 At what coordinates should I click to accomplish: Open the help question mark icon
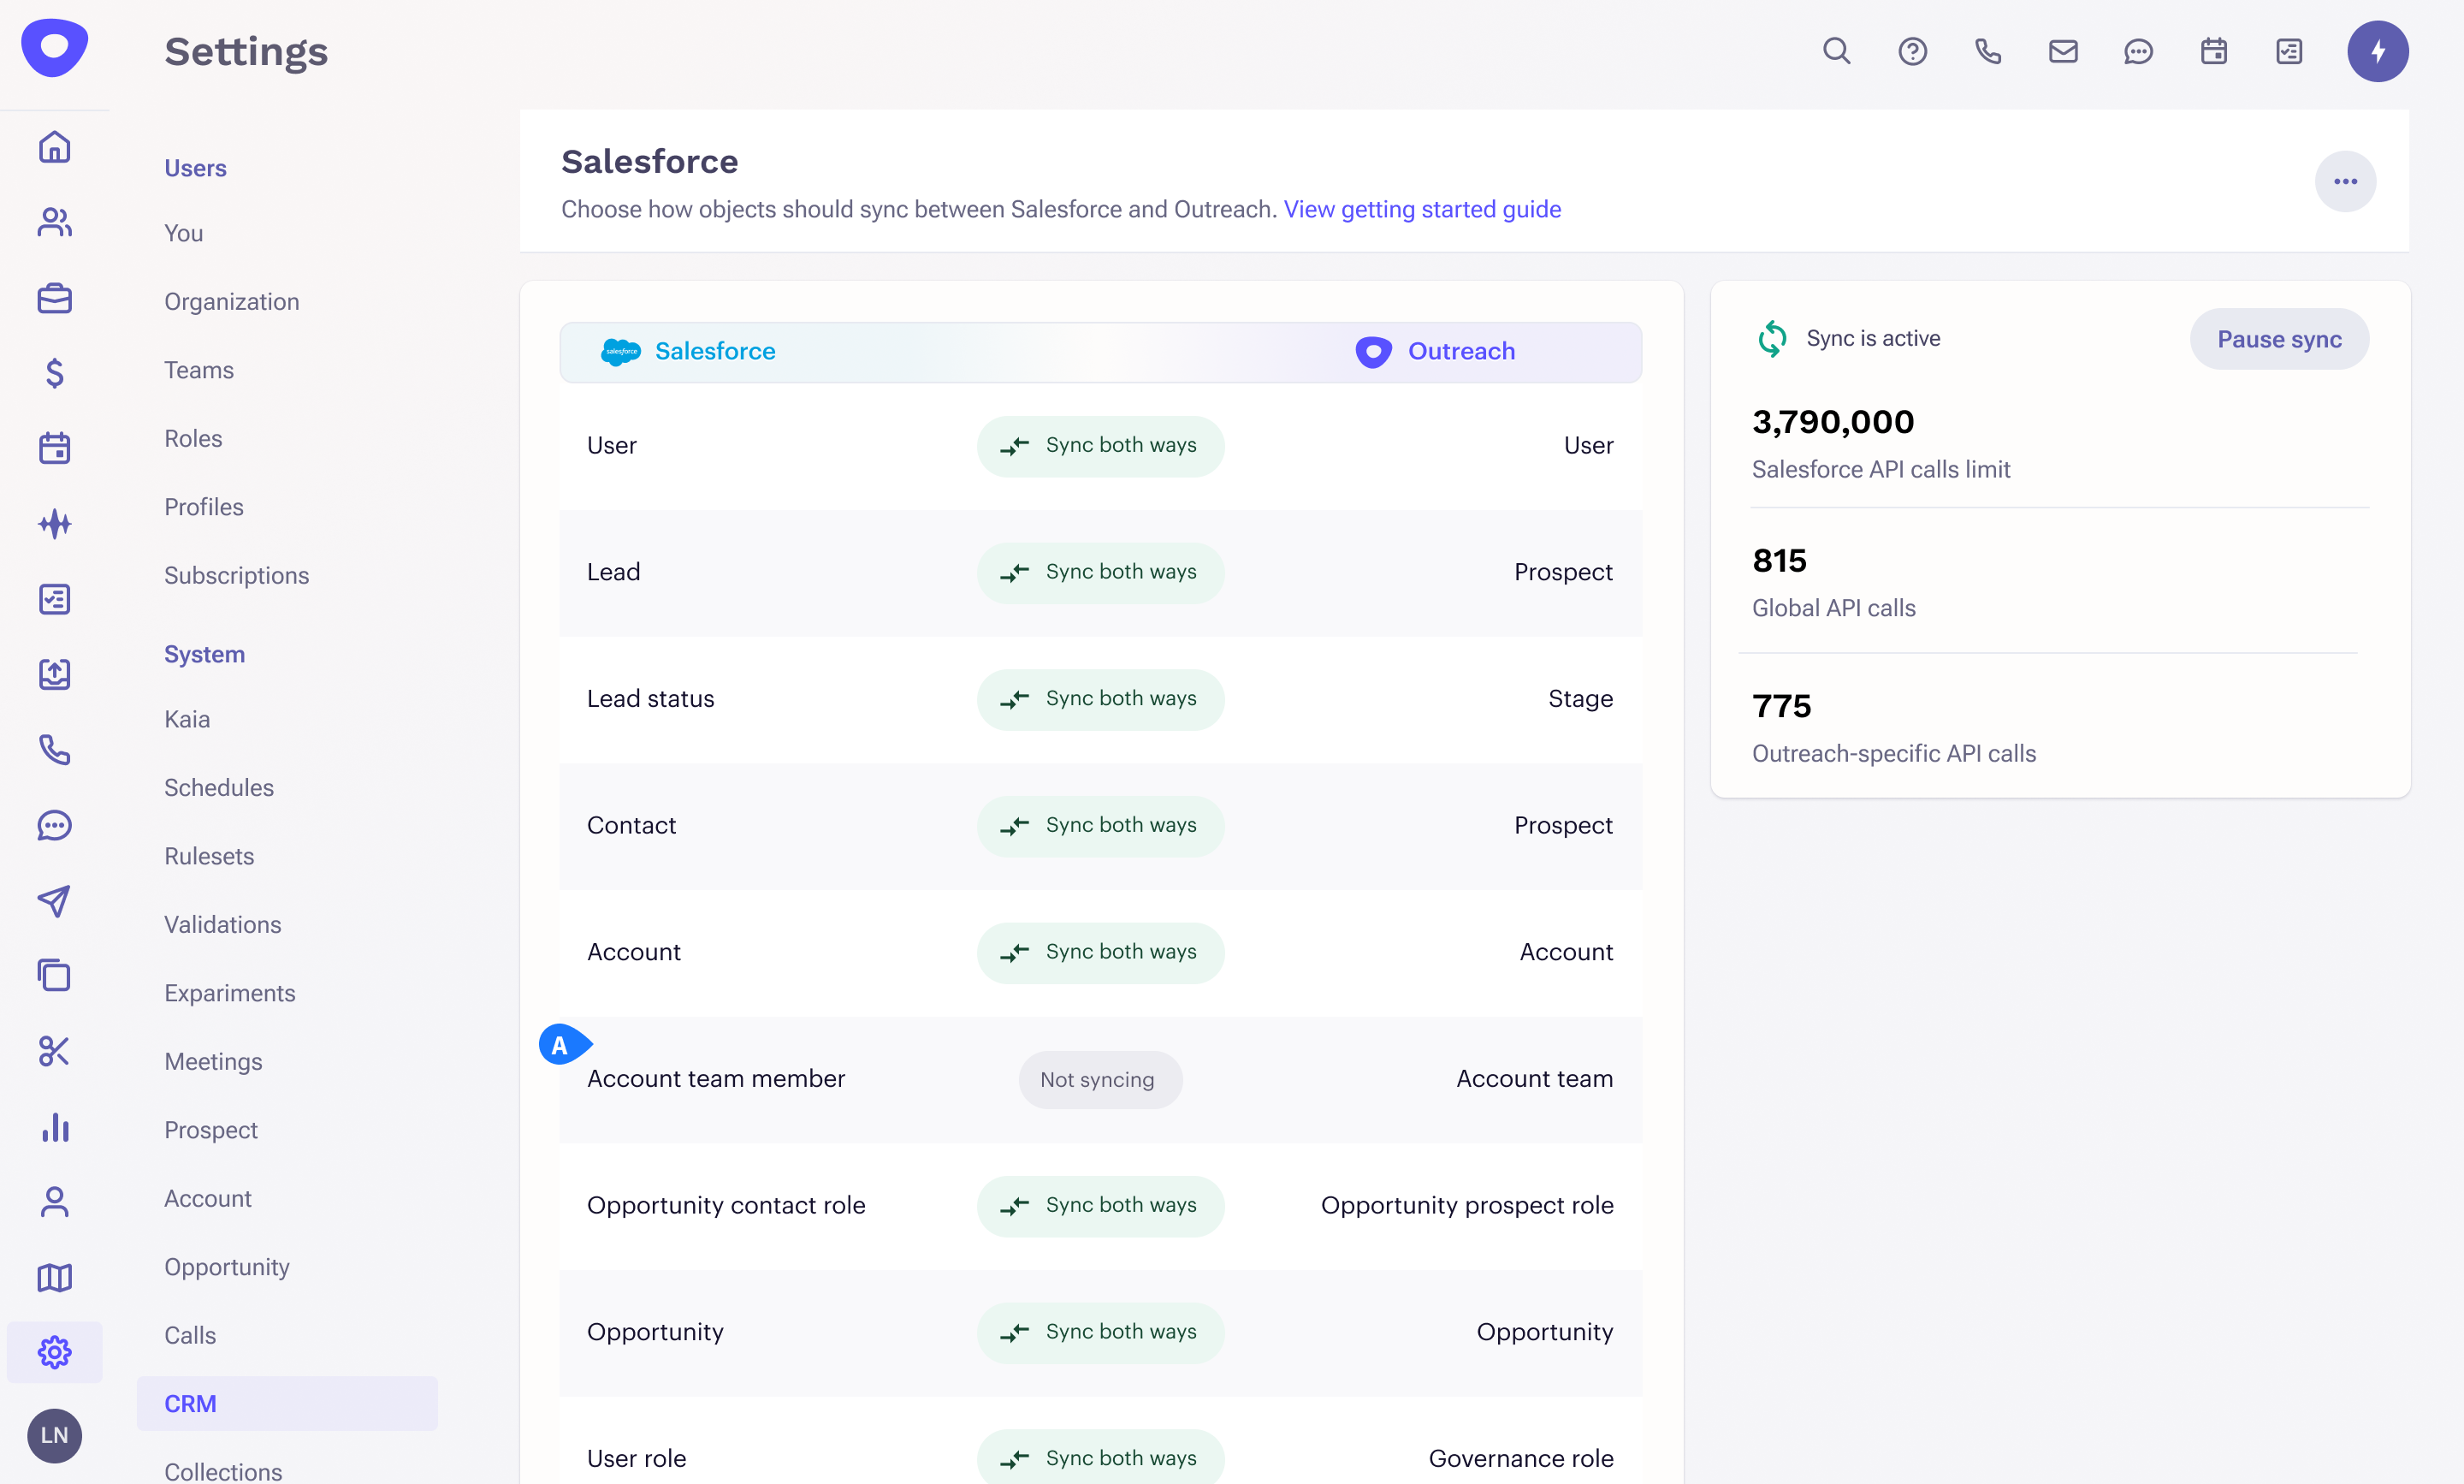[1912, 51]
